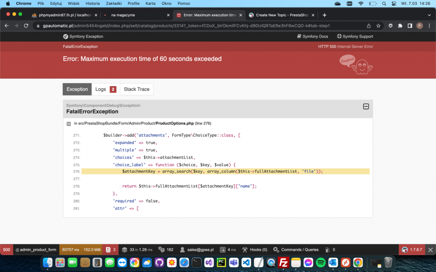436x272 pixels.
Task: Open the Zakładki menu
Action: [114, 3]
